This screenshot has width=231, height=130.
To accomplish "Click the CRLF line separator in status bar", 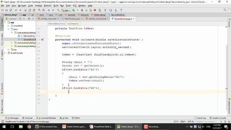I will pyautogui.click(x=183, y=122).
